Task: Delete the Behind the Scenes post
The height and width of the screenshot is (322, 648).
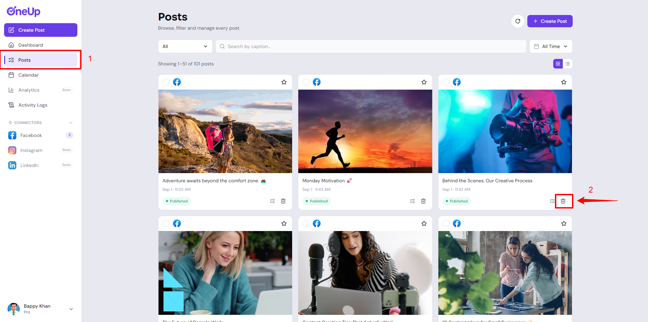Action: point(563,201)
